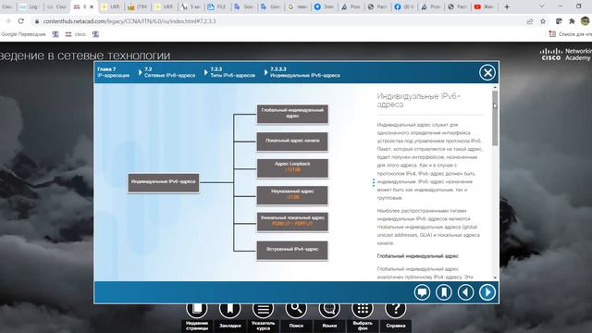
Task: Open the Указатель курса course index icon
Action: click(x=263, y=309)
